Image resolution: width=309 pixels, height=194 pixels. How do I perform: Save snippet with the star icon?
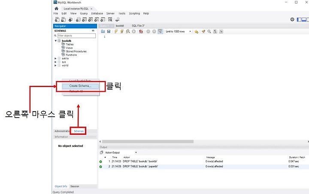pyautogui.click(x=196, y=31)
